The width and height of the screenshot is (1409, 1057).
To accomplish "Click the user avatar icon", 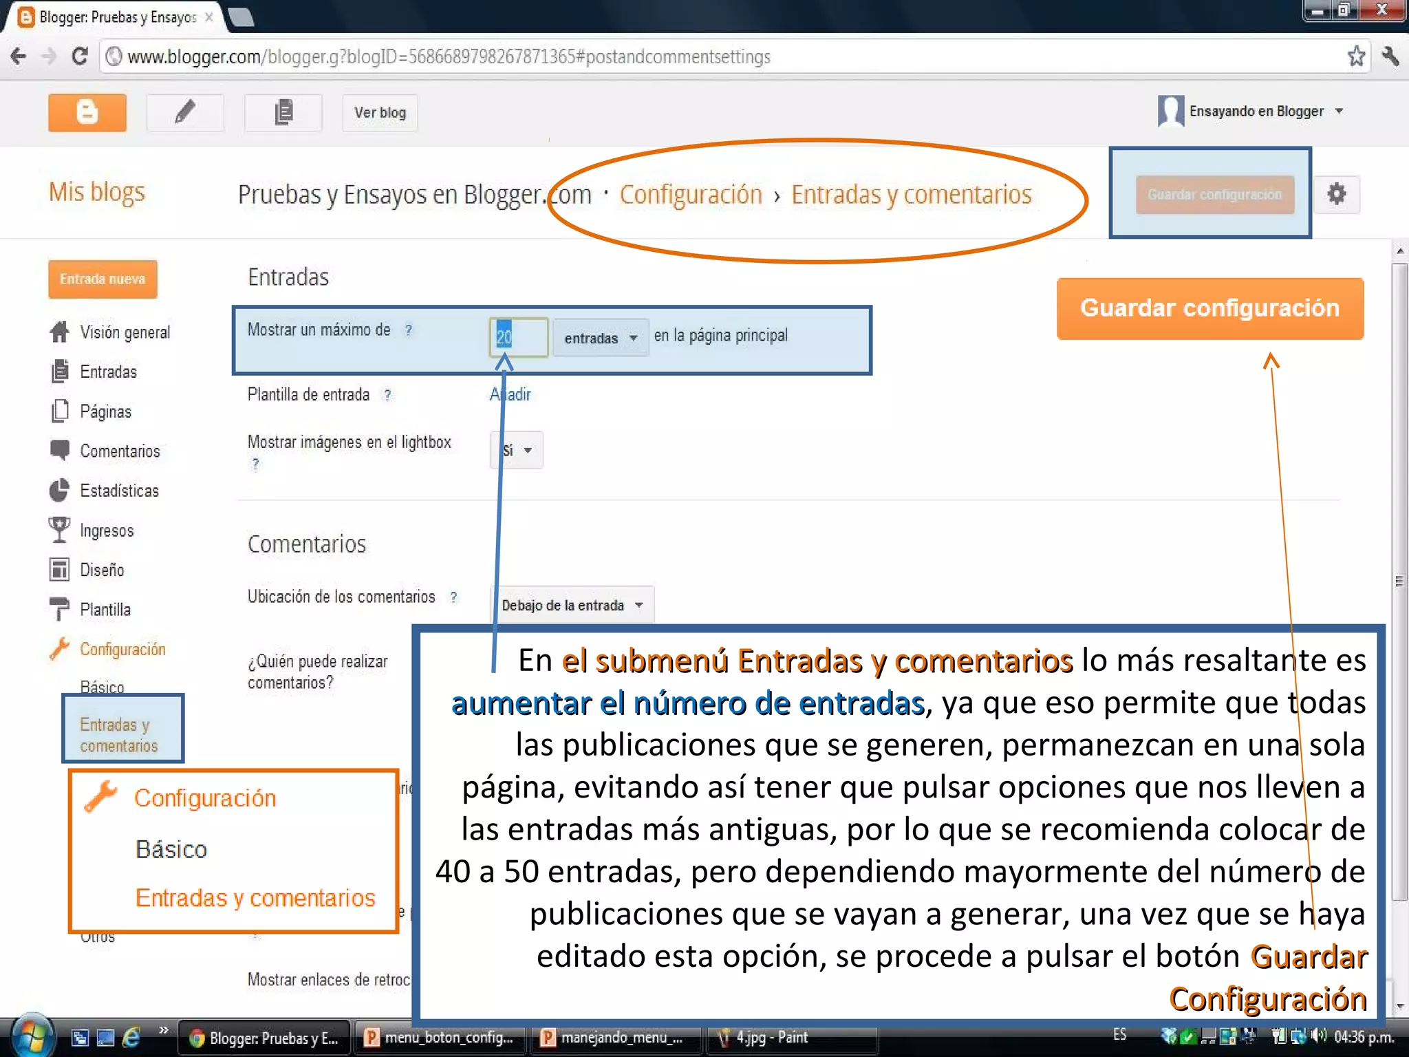I will [x=1170, y=111].
